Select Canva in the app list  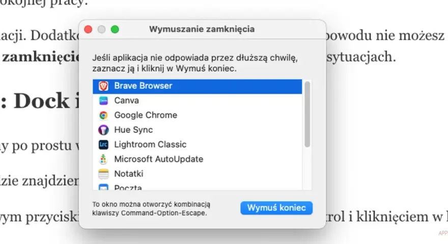click(x=198, y=101)
